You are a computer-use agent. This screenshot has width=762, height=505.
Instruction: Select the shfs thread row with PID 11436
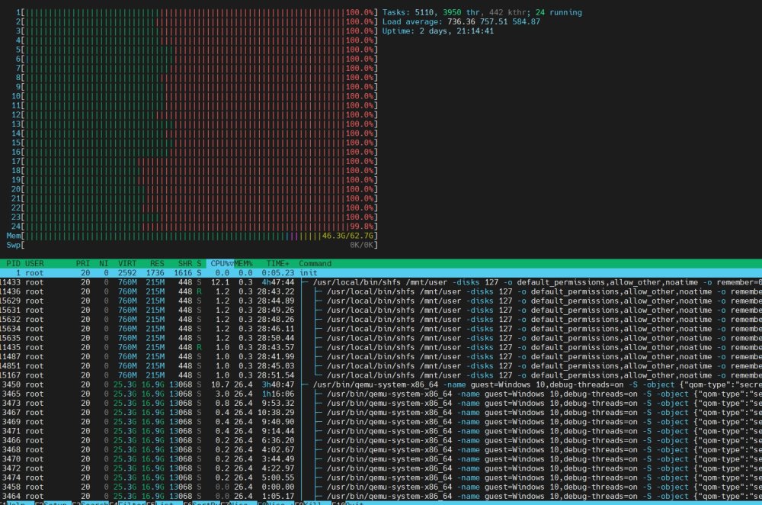point(381,292)
